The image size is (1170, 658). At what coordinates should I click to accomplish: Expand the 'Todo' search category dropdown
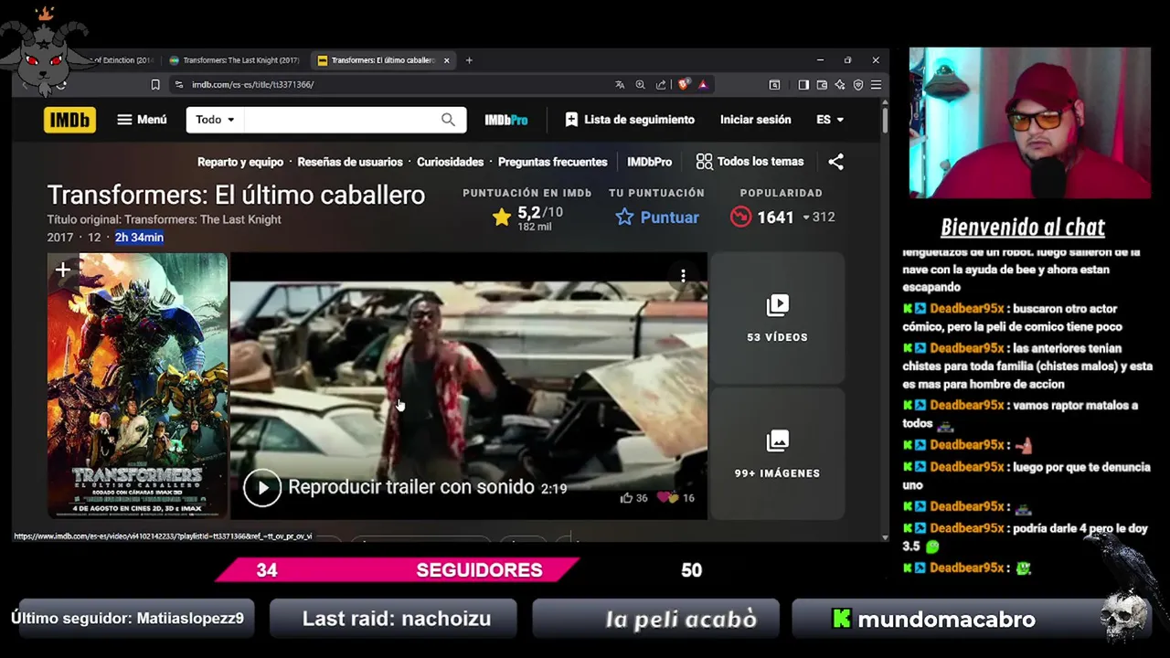coord(215,120)
